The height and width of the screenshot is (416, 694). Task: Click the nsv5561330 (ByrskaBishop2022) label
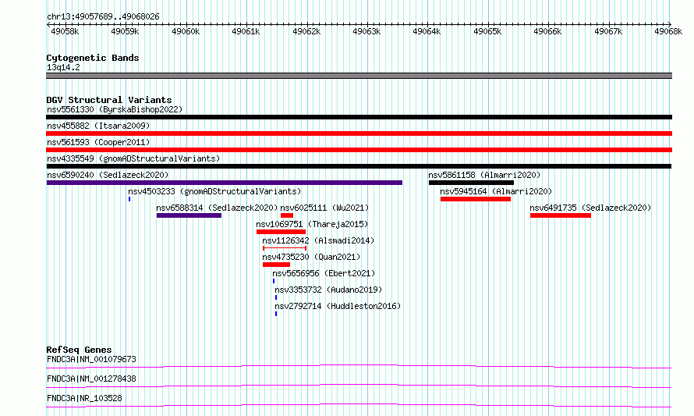coord(115,109)
